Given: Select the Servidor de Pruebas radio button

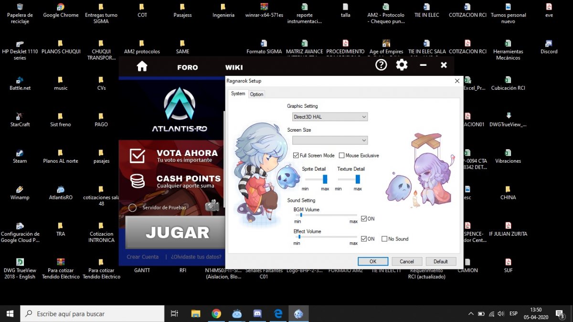Looking at the screenshot, I should pos(133,208).
